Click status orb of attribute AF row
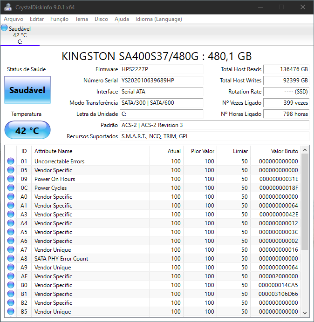Screen dimensions: 314x322 11,276
